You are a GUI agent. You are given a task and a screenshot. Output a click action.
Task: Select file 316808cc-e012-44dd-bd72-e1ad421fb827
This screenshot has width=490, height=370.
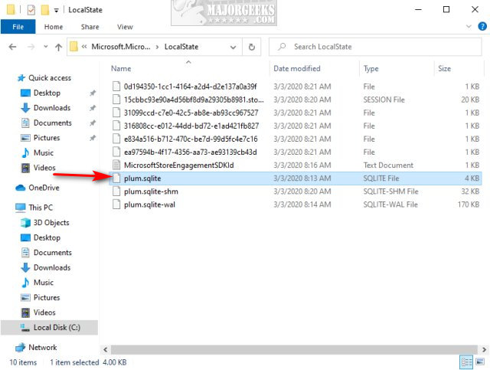coord(296,126)
